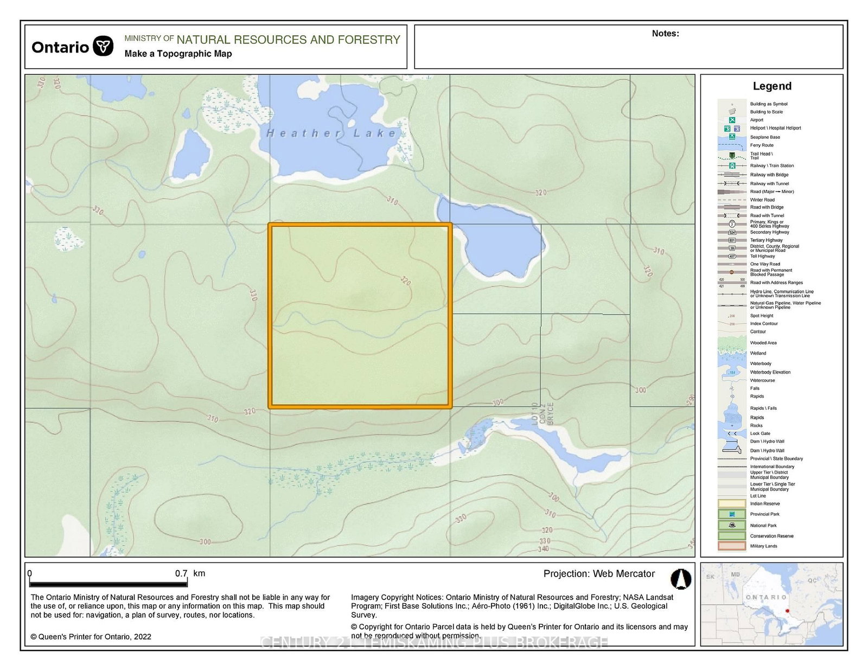868x671 pixels.
Task: Click the red dot on Ontario inset map
Action: (787, 611)
